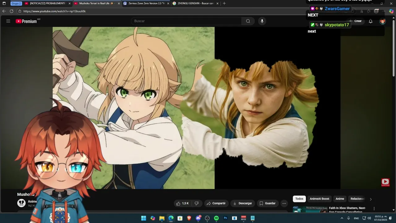Close the Zenless Zone Zero tab
The image size is (396, 223).
point(168,3)
